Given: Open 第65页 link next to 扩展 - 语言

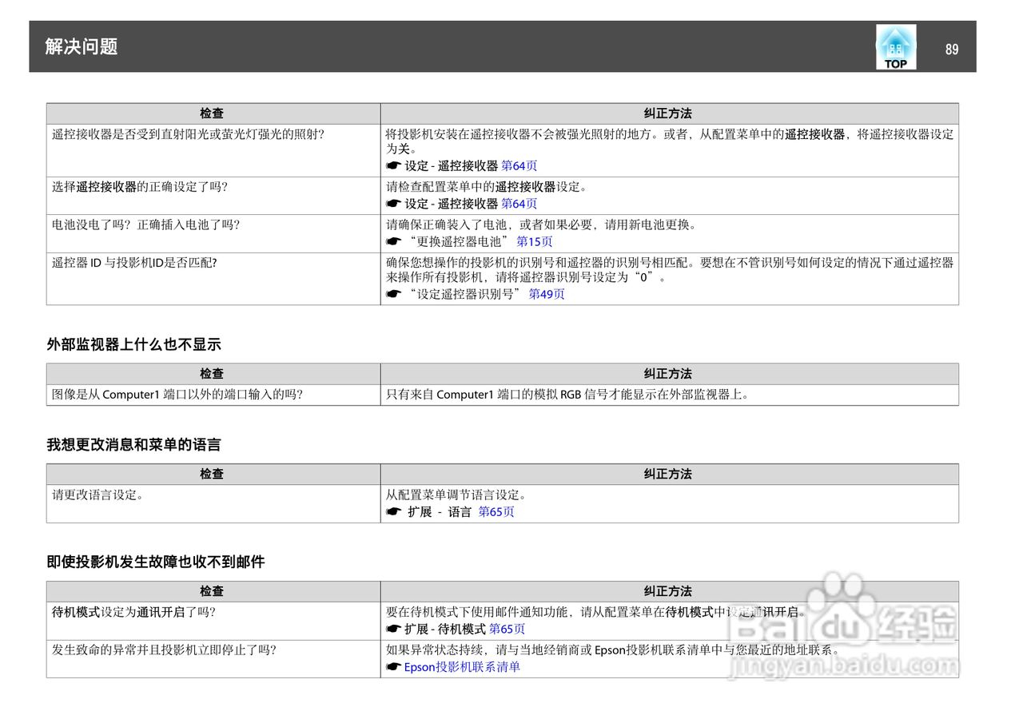Looking at the screenshot, I should pos(496,512).
